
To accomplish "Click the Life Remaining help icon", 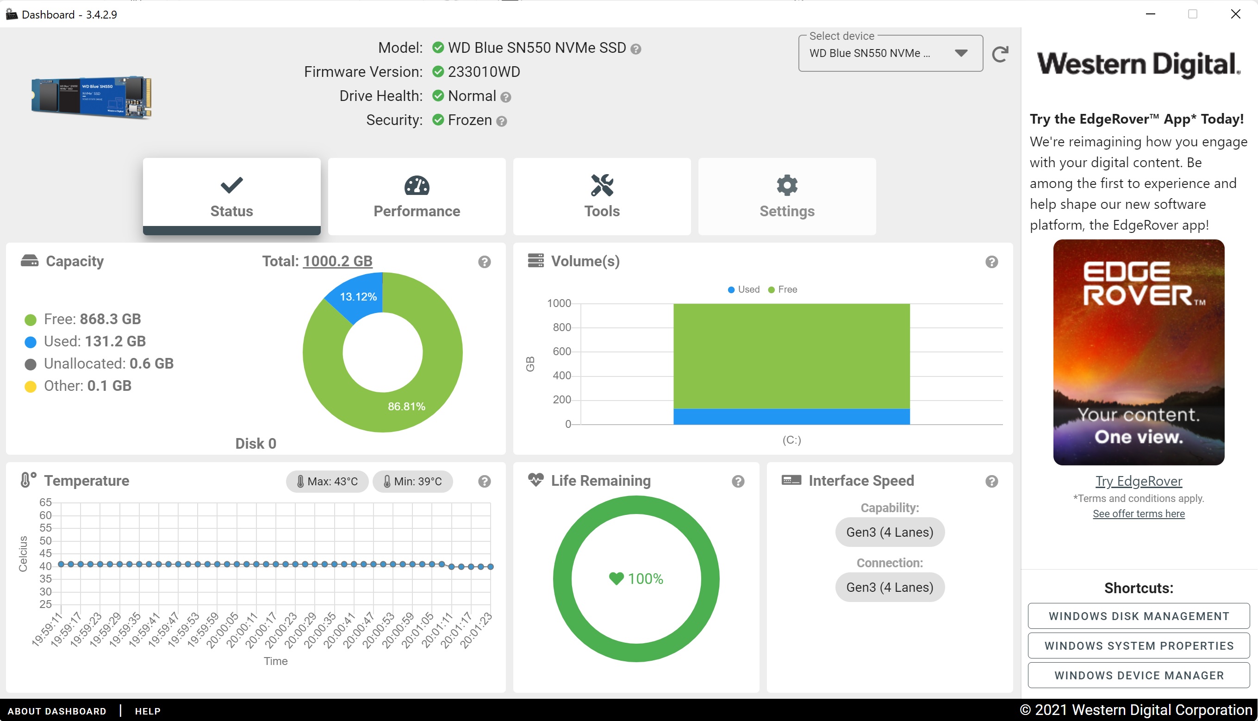I will pyautogui.click(x=738, y=481).
